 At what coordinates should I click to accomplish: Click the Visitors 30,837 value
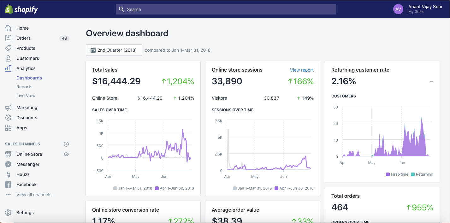click(x=271, y=98)
